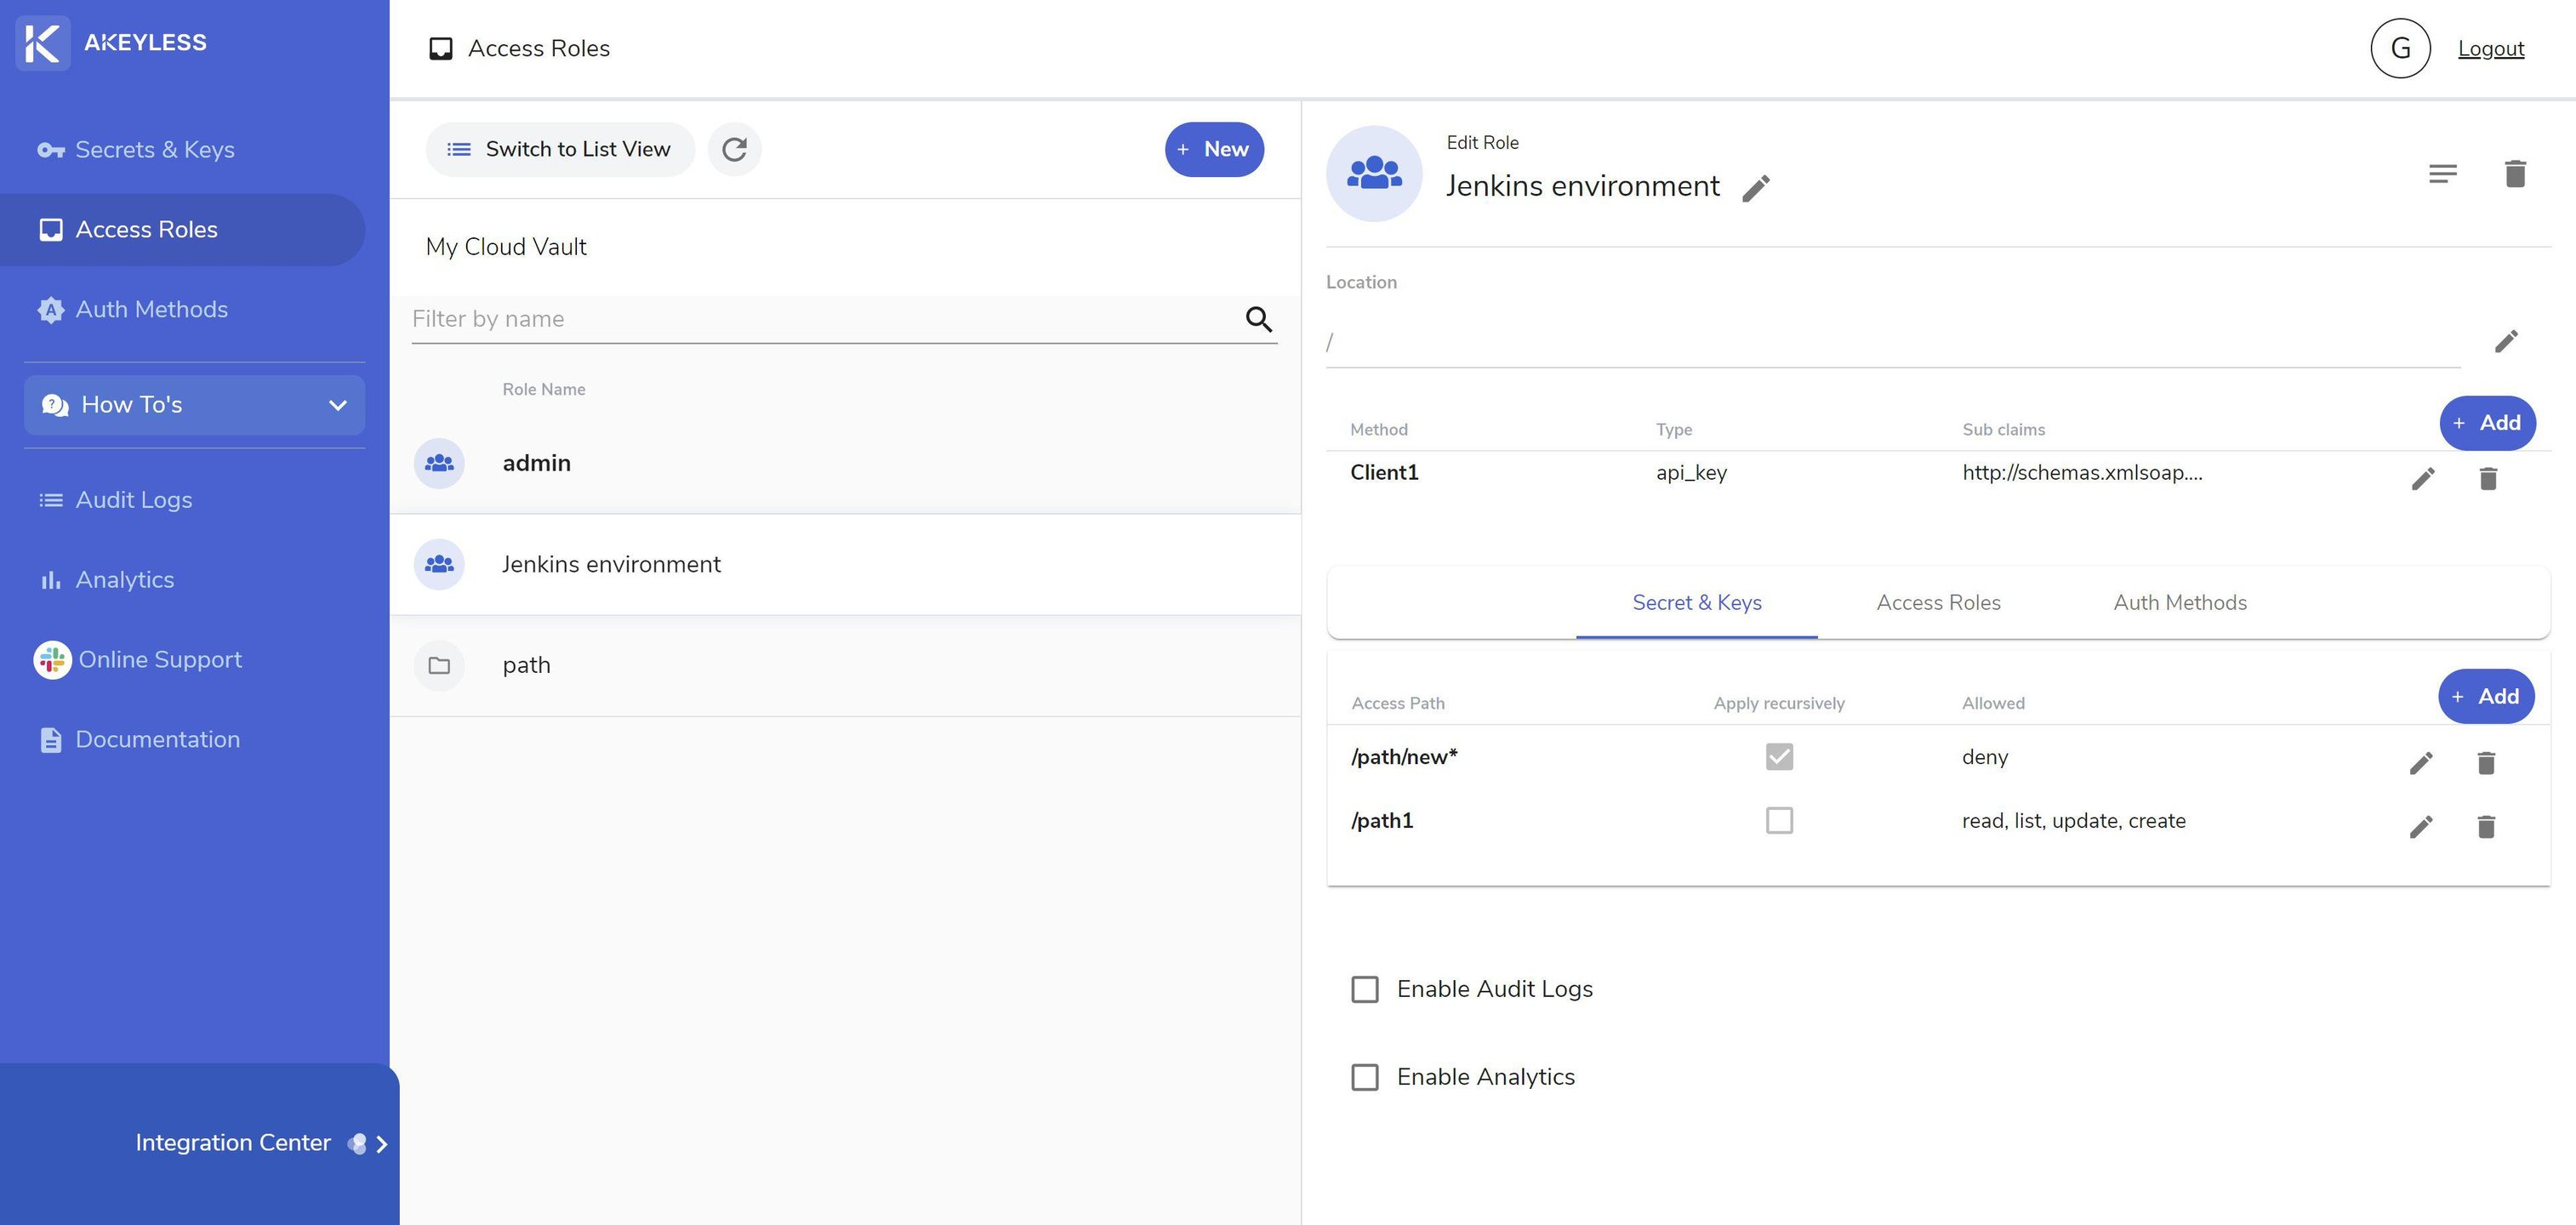
Task: Click the http://schemas.xmlsoap sub claims text
Action: click(2082, 473)
